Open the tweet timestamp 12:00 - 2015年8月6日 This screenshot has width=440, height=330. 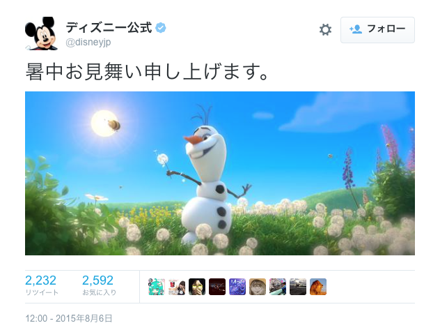tap(69, 318)
